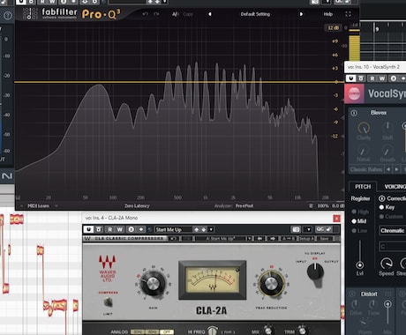Go to next preset in Pro-Q 3
406x335 pixels.
(x=301, y=14)
